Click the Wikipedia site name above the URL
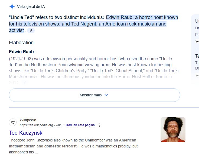The width and height of the screenshot is (199, 164). point(28,120)
